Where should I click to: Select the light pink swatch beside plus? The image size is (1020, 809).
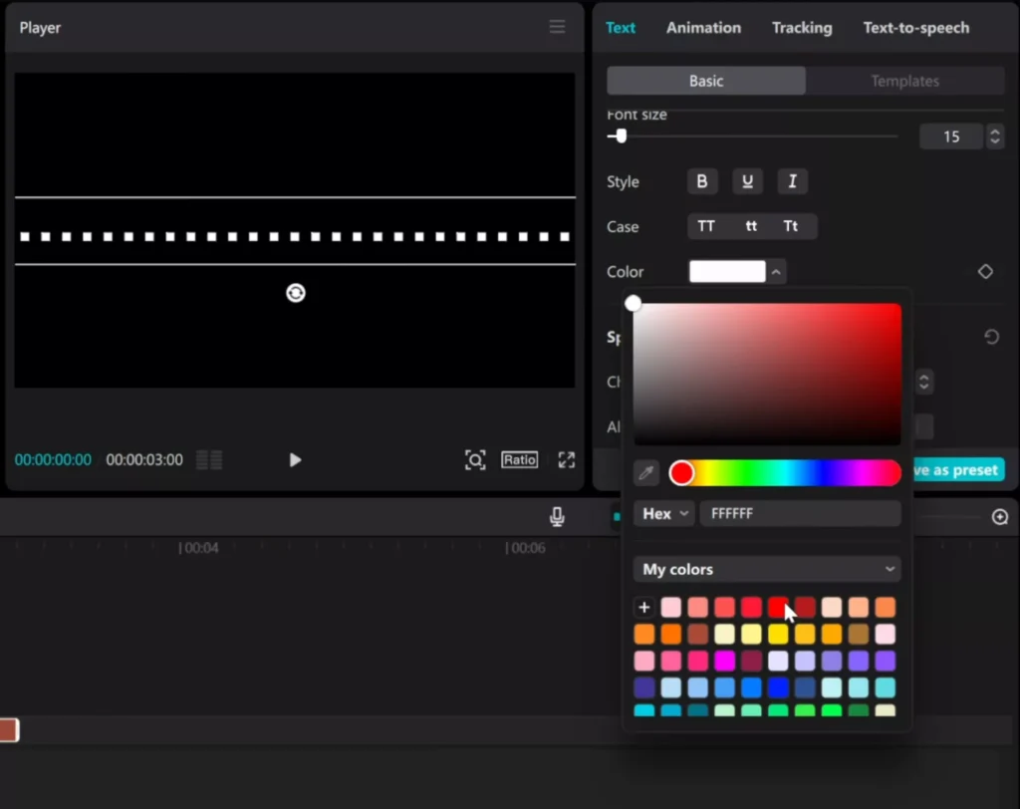(670, 607)
